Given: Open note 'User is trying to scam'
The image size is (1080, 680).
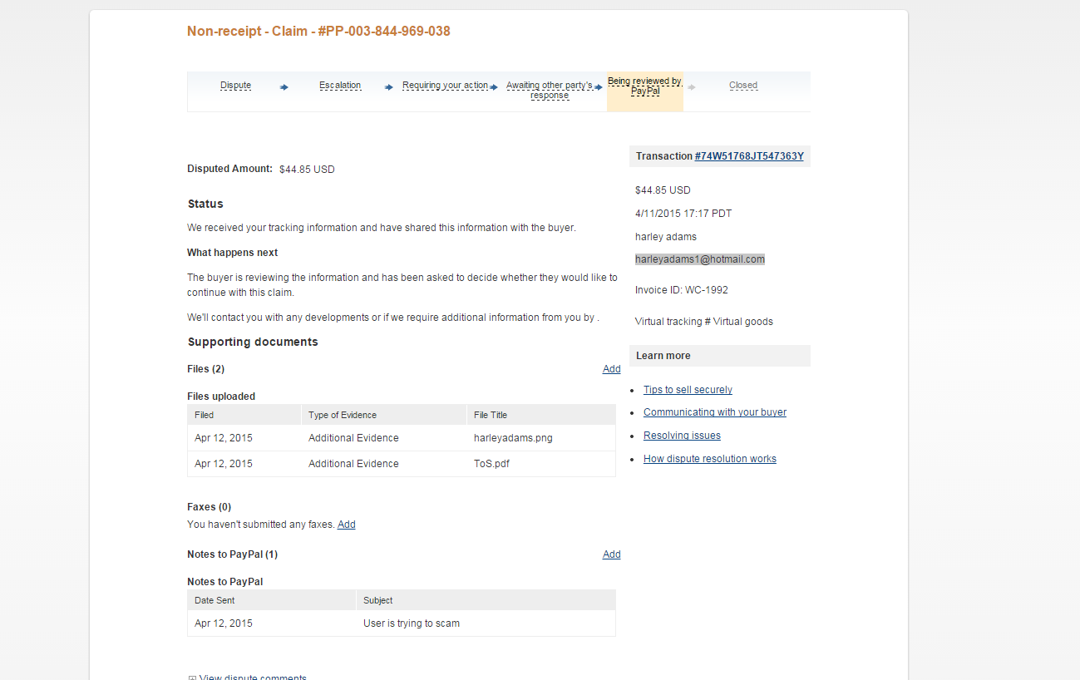Looking at the screenshot, I should 412,623.
